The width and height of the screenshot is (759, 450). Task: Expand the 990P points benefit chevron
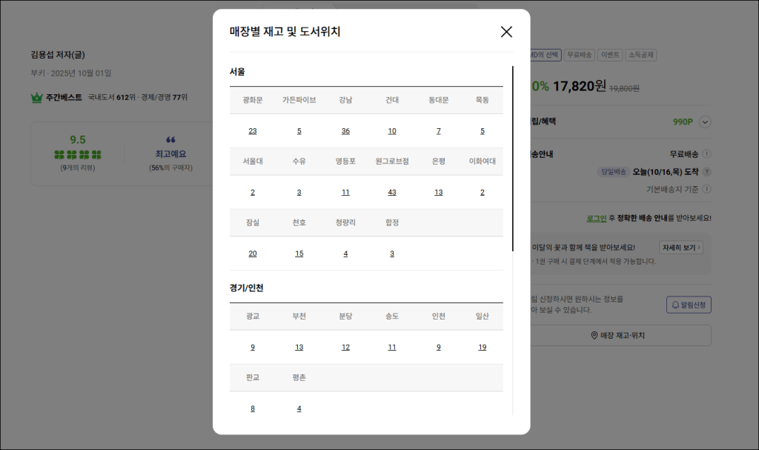tap(705, 122)
